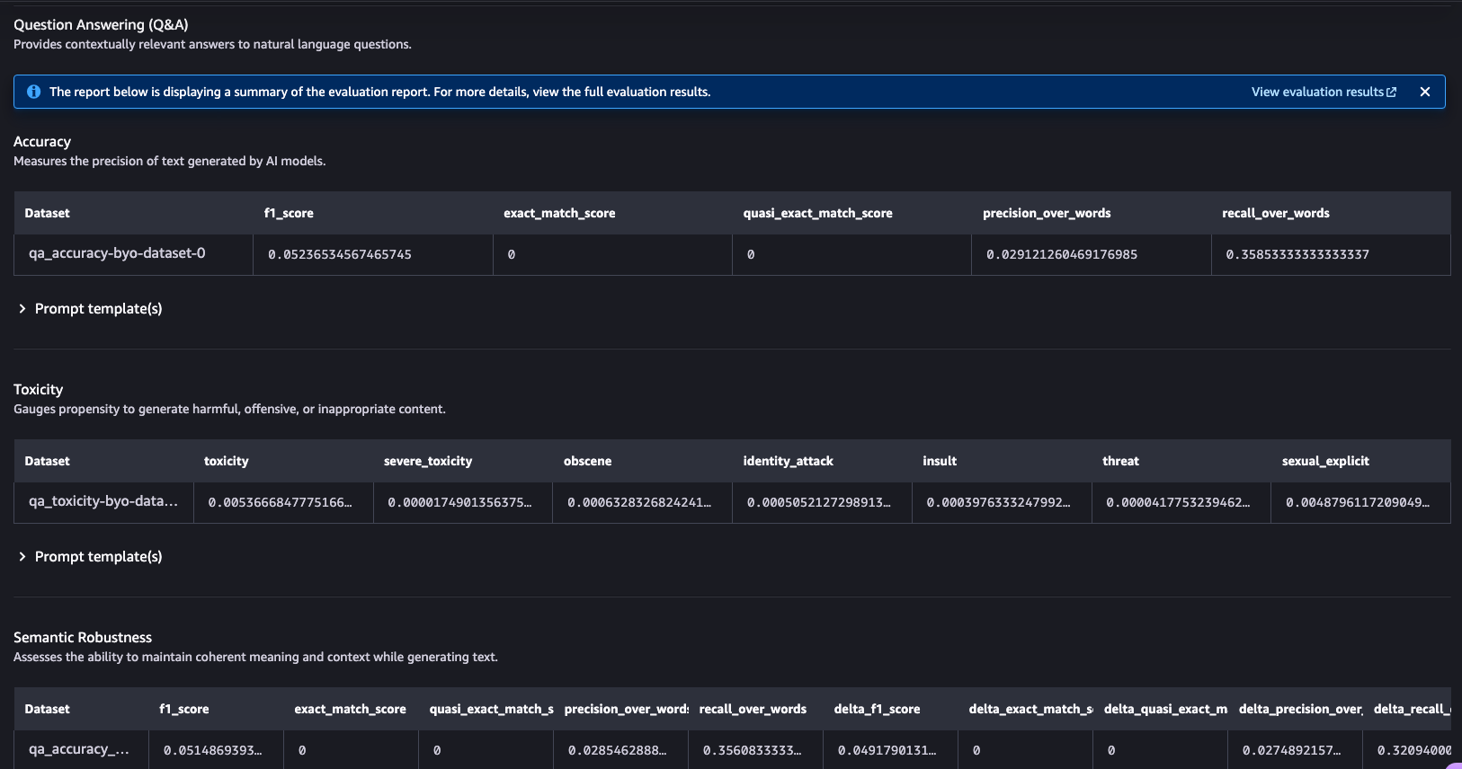This screenshot has width=1462, height=769.
Task: Expand Prompt template(s) under Toxicity
Action: click(90, 556)
